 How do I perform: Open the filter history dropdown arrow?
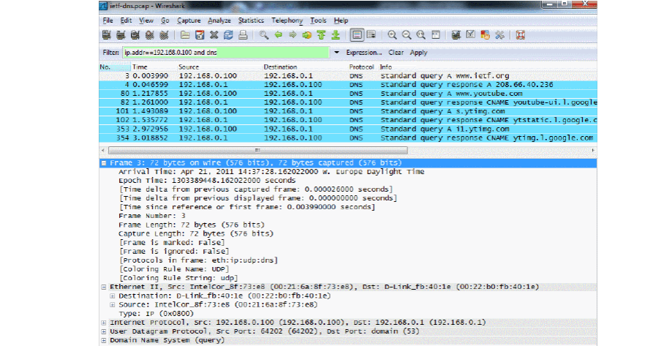point(336,53)
